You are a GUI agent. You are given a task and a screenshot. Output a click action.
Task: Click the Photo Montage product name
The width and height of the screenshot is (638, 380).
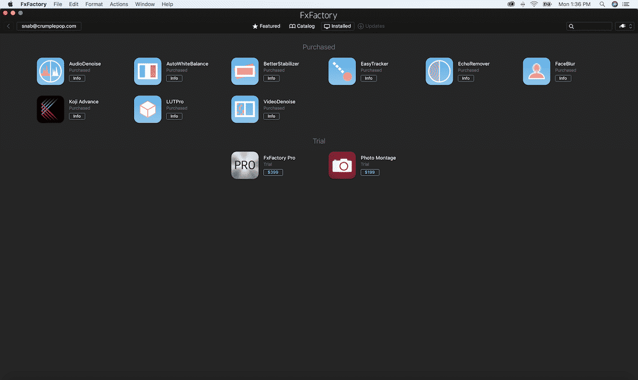click(379, 158)
